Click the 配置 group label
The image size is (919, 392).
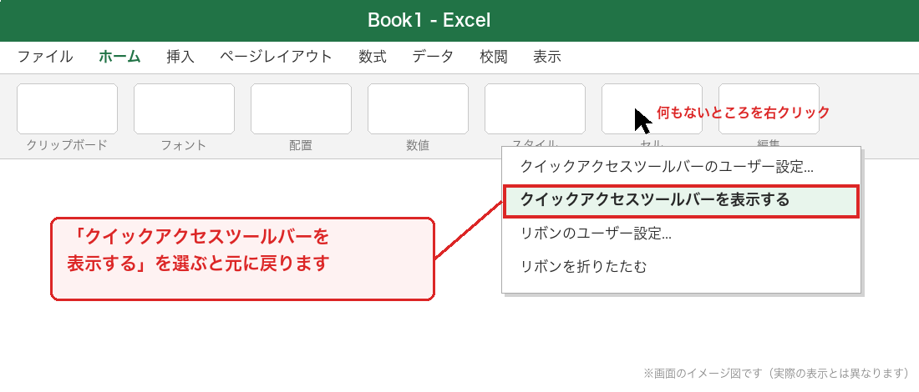tap(302, 146)
